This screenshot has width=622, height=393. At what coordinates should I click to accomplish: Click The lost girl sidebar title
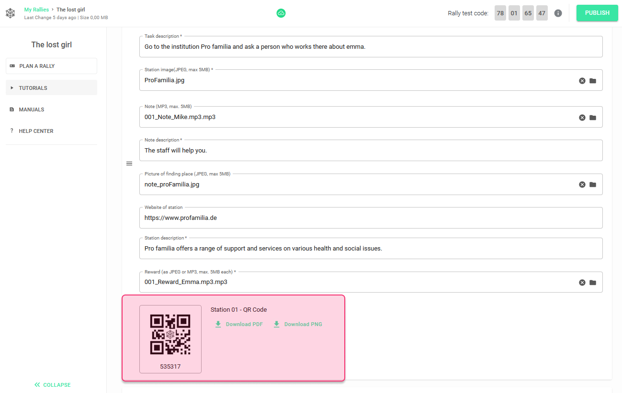tap(52, 44)
